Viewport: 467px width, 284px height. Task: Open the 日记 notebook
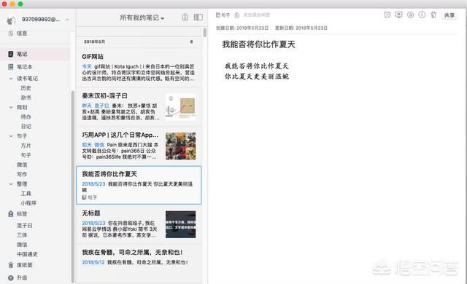pos(26,126)
